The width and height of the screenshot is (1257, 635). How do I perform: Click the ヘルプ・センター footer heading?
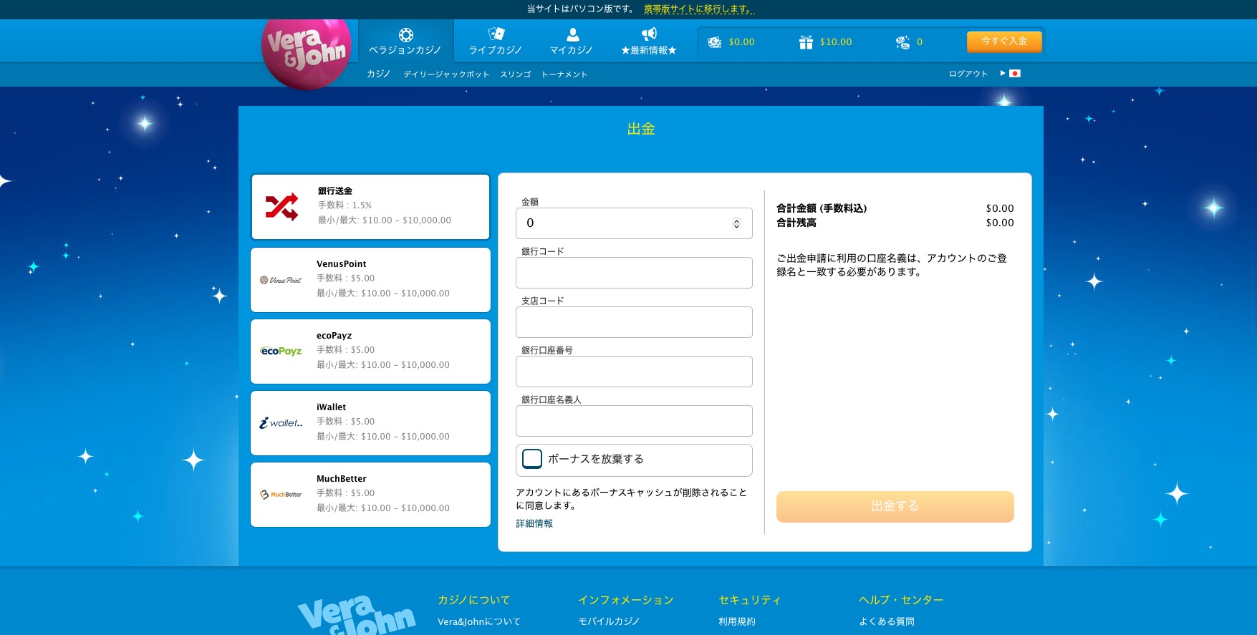(901, 600)
